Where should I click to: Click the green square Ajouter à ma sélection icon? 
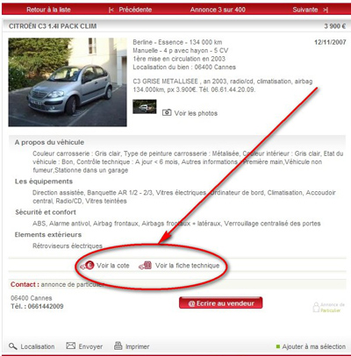coord(278,346)
